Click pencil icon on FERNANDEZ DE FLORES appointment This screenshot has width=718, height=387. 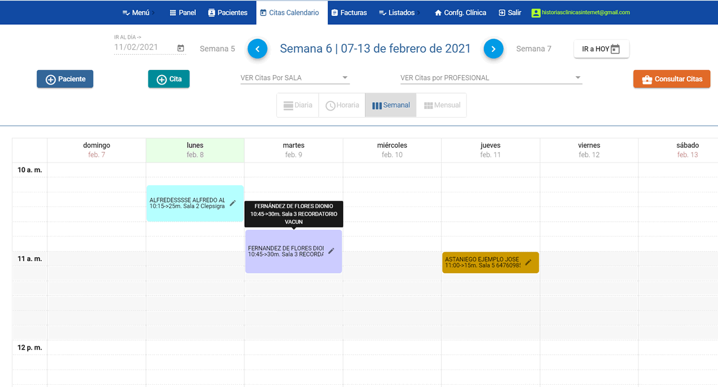[x=331, y=251]
